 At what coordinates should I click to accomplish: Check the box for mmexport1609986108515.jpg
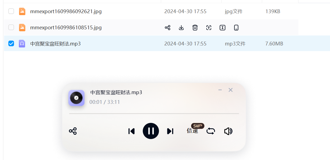coord(11,27)
